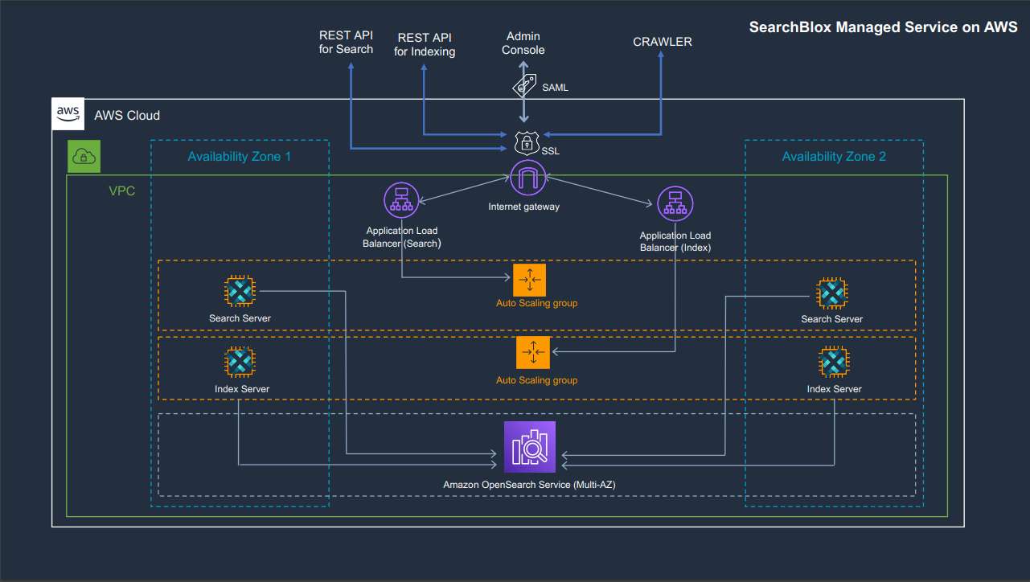Click "Index Server" caption in Availability Zone 2

coord(835,389)
